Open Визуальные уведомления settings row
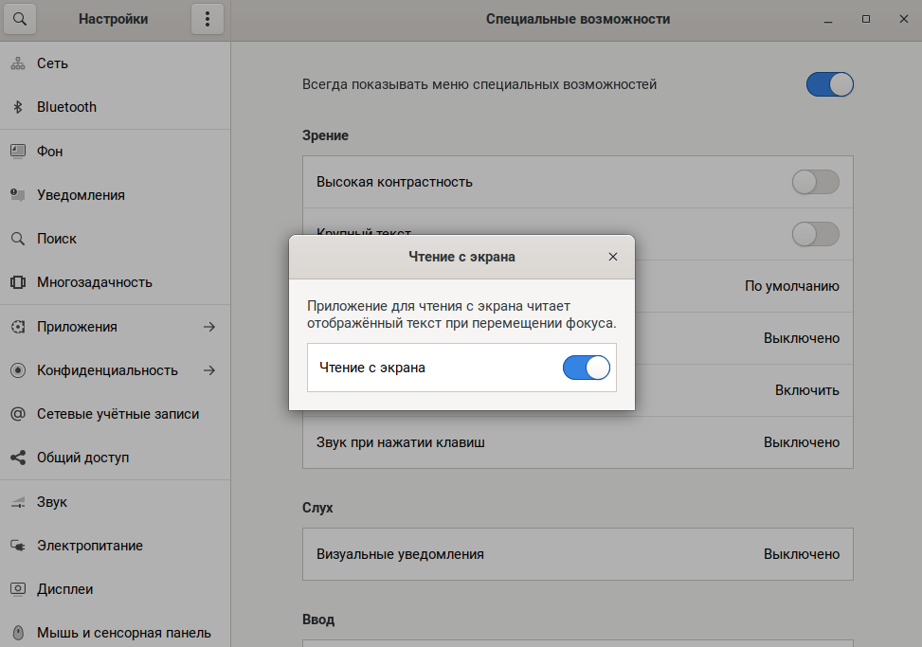Screen dimensions: 922x647 (577, 554)
